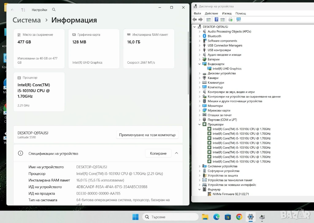The width and height of the screenshot is (314, 223).
Task: Open the Действие menu
Action: [x=211, y=13]
